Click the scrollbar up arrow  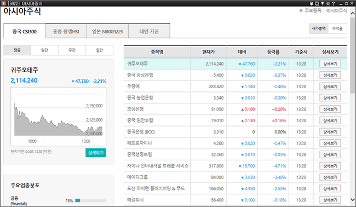coord(353,14)
